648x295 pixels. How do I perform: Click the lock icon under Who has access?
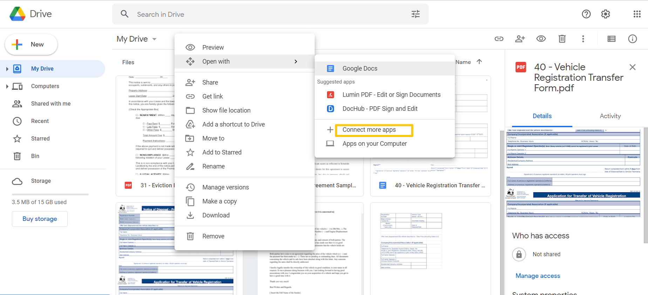coord(519,254)
